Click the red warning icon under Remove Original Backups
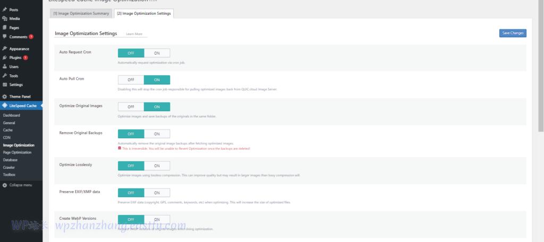Screen dimensions: 544x242 point(120,149)
